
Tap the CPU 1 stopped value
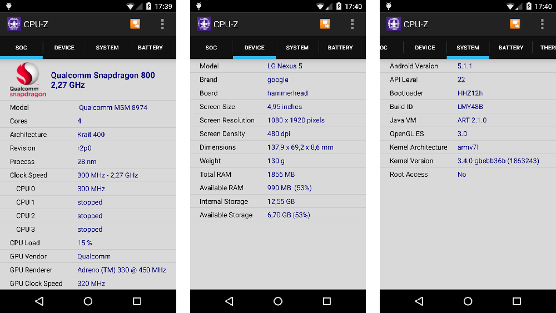(x=90, y=202)
